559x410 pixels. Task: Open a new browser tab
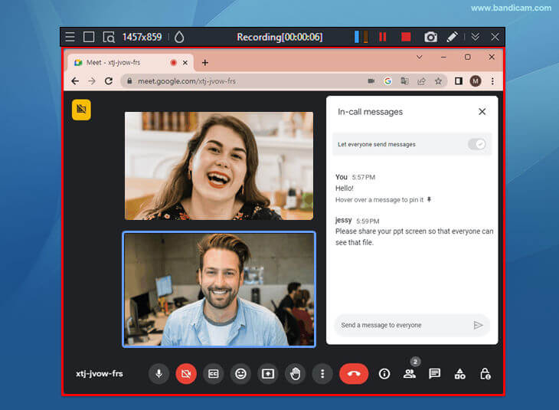(204, 63)
